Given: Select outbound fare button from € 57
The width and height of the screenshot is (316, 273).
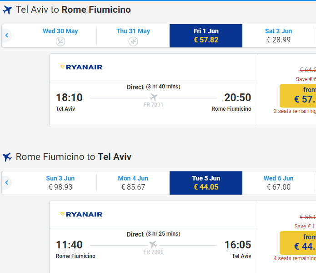Looking at the screenshot, I should [x=298, y=96].
